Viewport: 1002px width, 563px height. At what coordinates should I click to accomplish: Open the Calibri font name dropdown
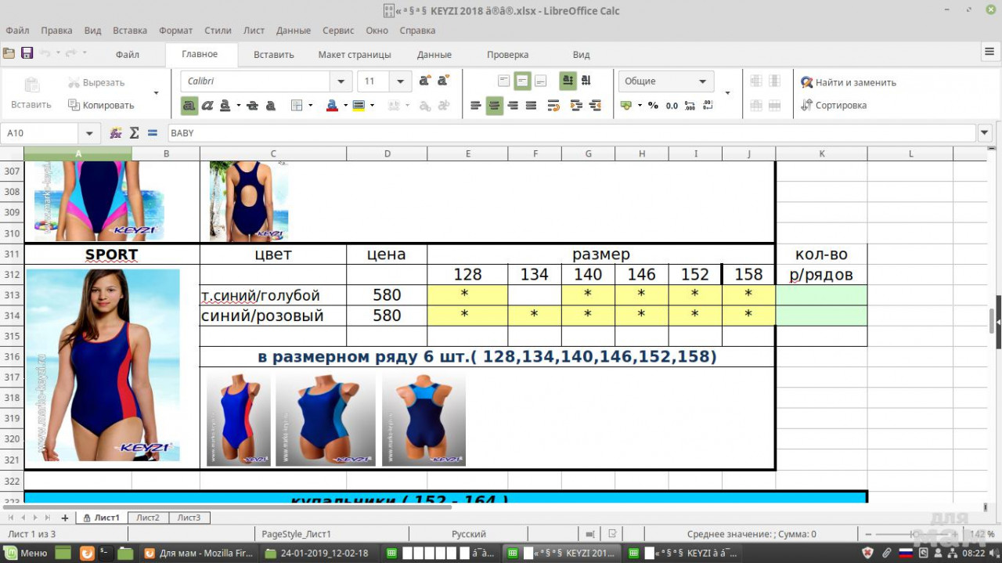(x=341, y=81)
